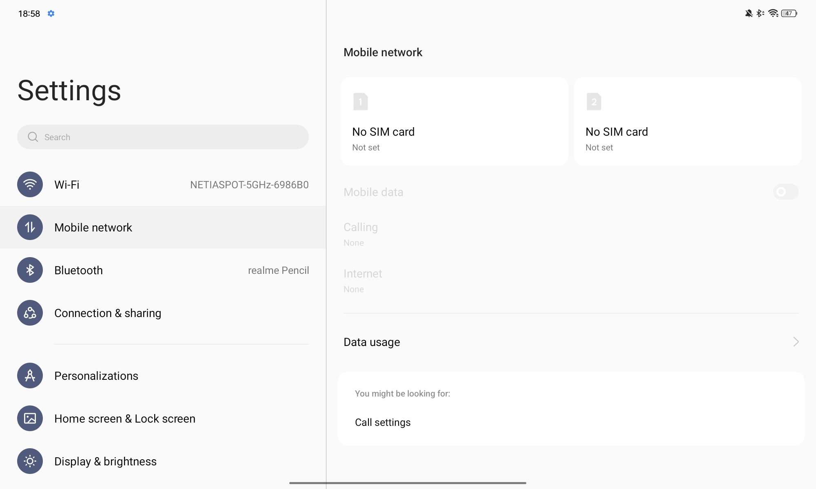Open the Internet preference option

tap(571, 281)
